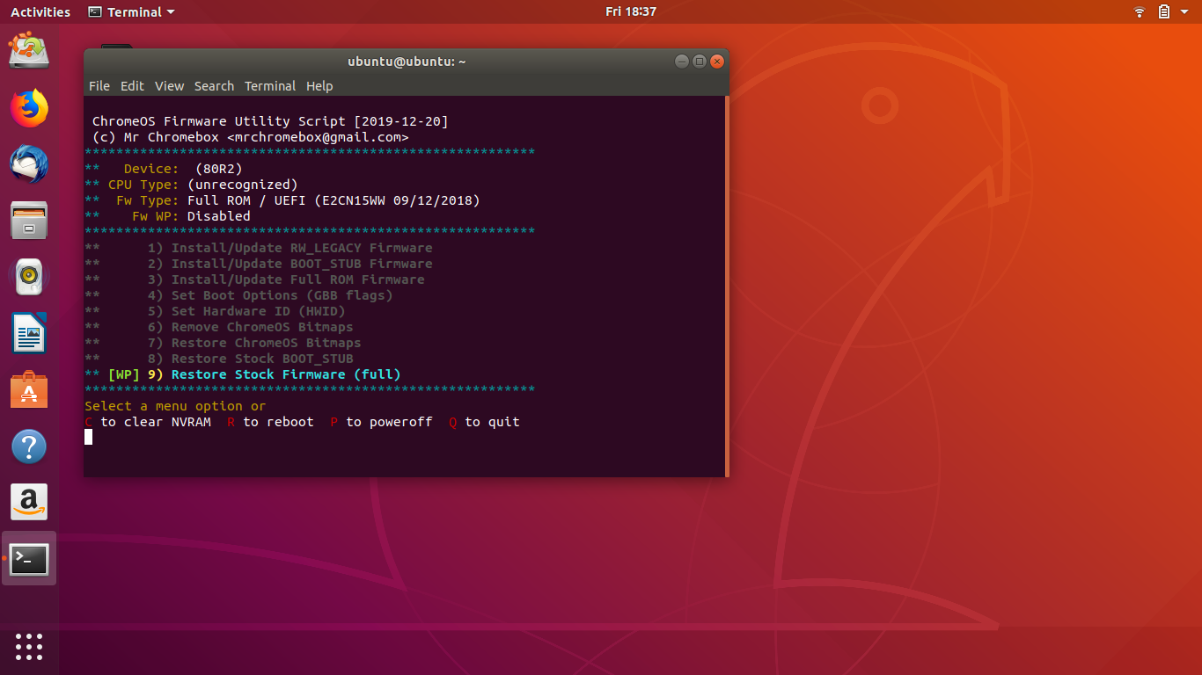The image size is (1202, 675).
Task: Open the Files file manager icon
Action: 29,221
